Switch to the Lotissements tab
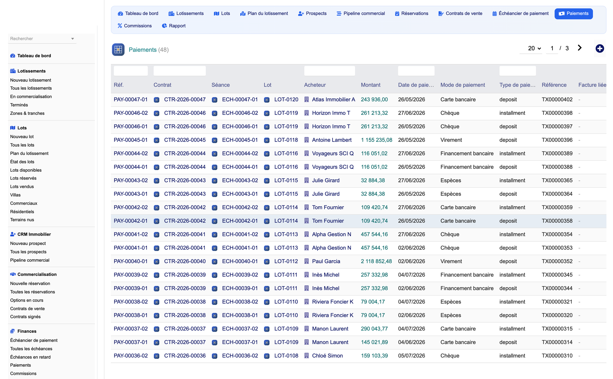613x379 pixels. coord(186,14)
